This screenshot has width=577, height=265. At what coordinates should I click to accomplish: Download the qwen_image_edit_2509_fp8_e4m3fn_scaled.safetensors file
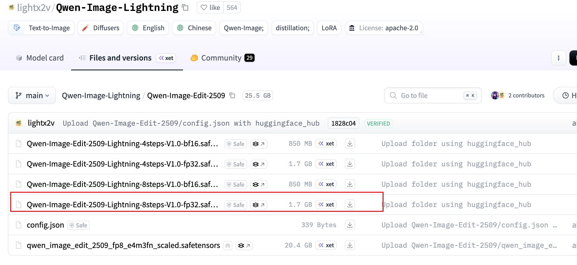click(350, 245)
